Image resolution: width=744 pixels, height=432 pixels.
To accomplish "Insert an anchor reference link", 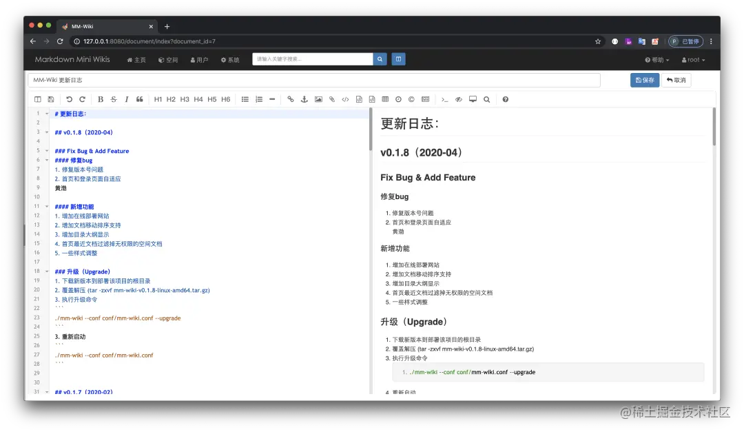I will tap(304, 99).
